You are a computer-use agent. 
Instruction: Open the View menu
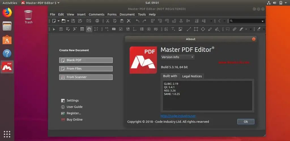coord(71,14)
